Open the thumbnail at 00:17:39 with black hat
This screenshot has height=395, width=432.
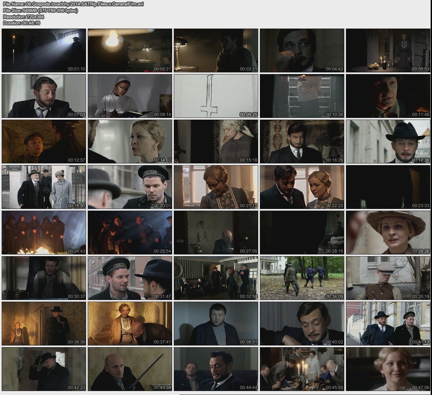[x=388, y=142]
